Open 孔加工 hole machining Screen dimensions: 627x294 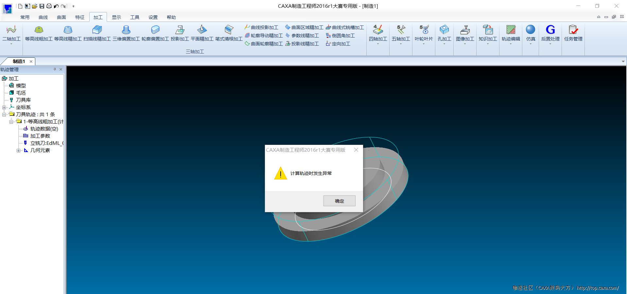click(x=444, y=33)
